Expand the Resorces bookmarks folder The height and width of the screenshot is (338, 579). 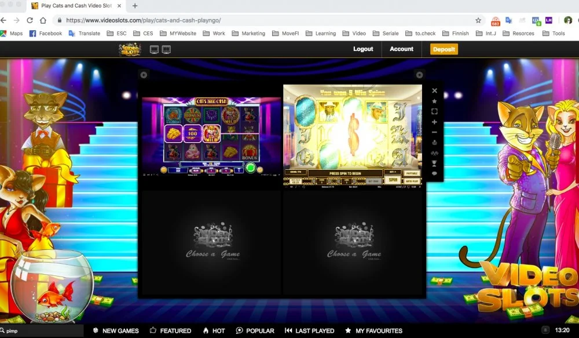point(518,33)
